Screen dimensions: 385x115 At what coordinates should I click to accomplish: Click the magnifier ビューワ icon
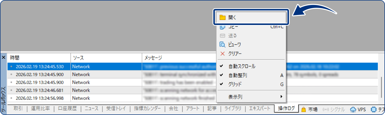coord(222,45)
